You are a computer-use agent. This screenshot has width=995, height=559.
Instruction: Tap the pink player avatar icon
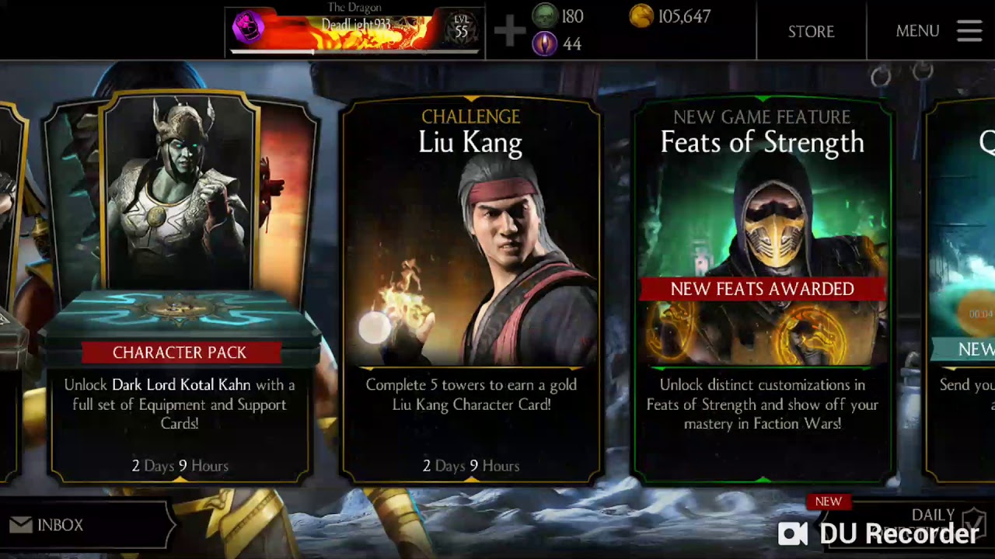point(249,29)
